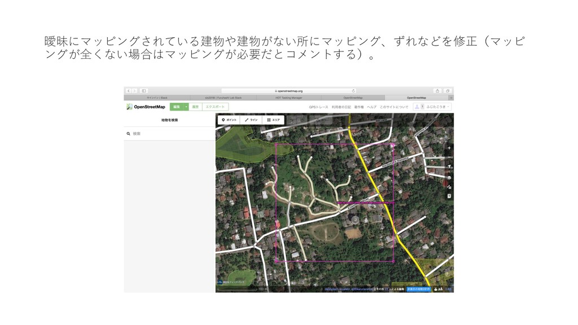Viewport: 578px width, 325px height.
Task: Switch to the サインイン | Slack tab
Action: click(157, 98)
